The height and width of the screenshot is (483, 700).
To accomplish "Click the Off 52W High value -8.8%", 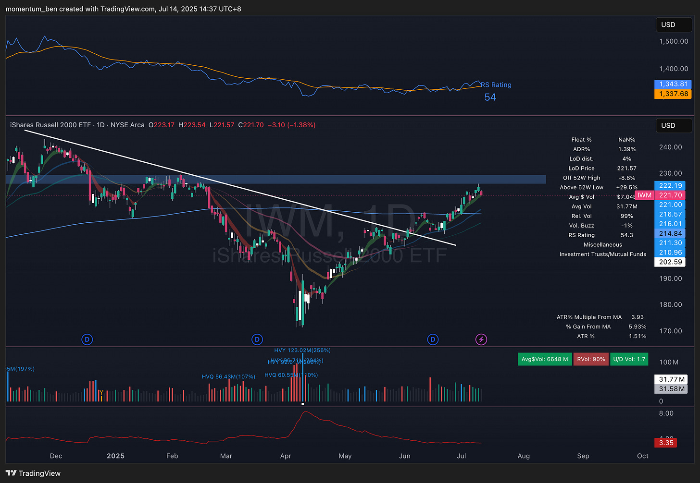I will [626, 178].
